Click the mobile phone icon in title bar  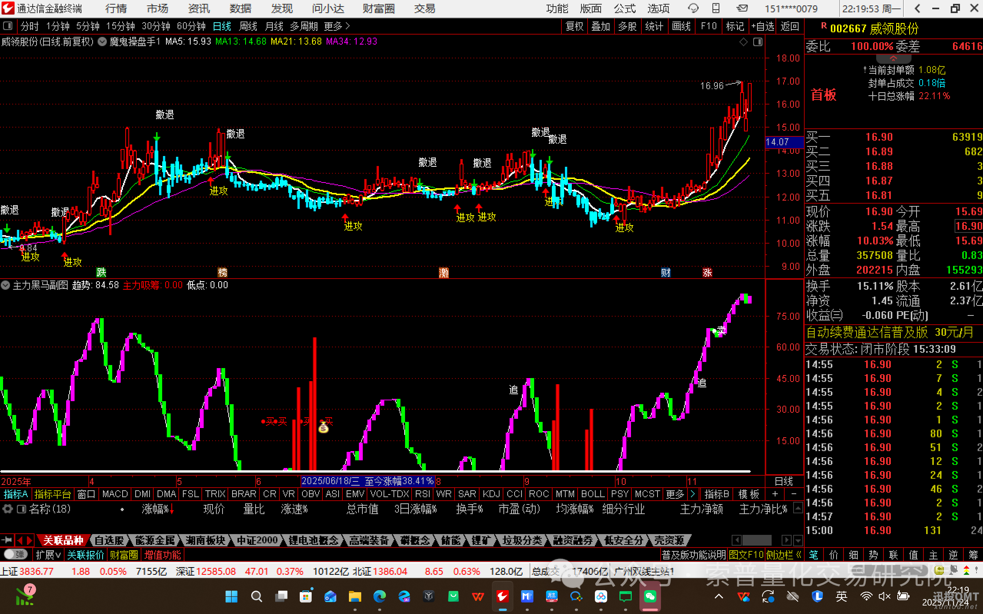[716, 8]
